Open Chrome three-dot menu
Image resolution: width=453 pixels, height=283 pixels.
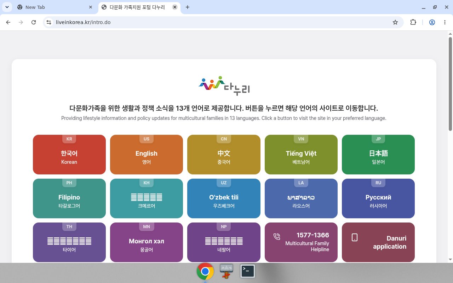445,22
